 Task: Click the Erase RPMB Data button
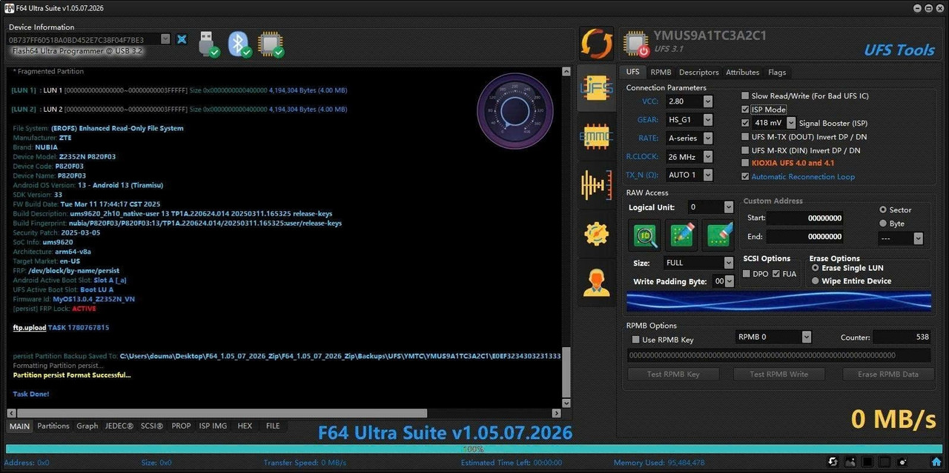pyautogui.click(x=888, y=375)
